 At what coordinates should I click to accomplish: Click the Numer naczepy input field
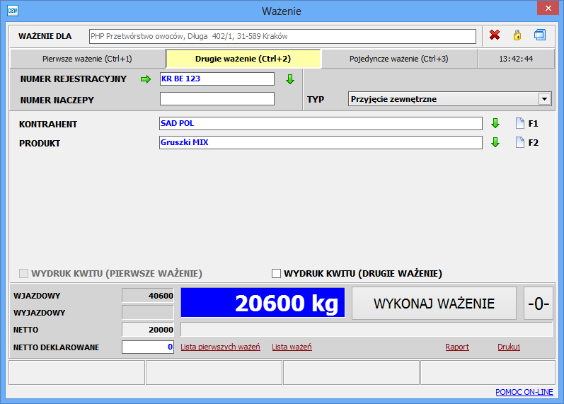217,99
